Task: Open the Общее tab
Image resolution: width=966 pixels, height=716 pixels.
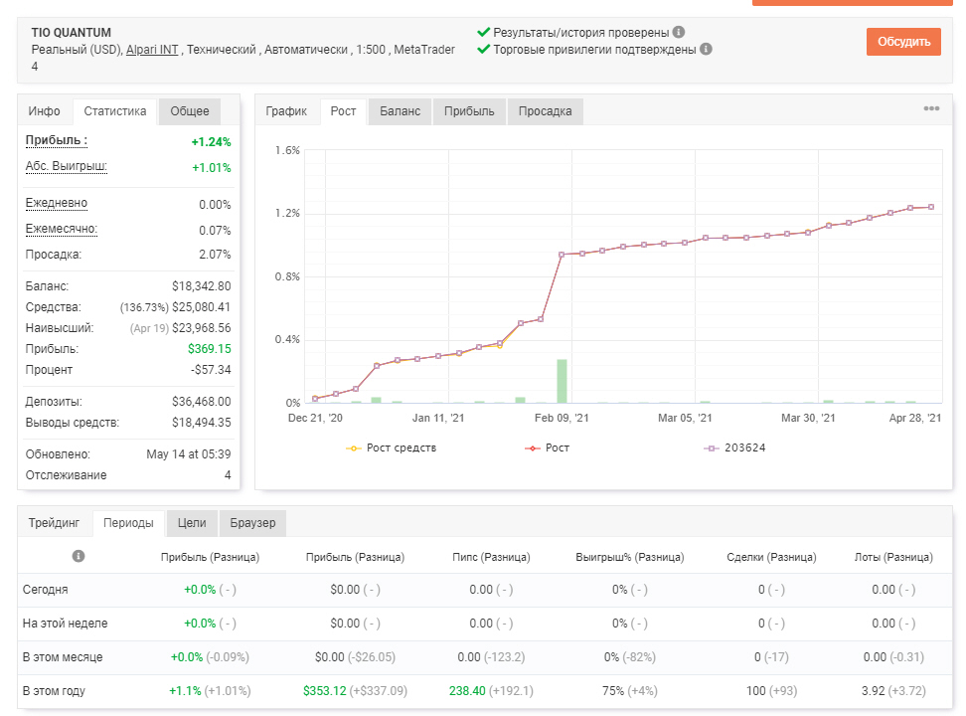Action: click(x=190, y=111)
